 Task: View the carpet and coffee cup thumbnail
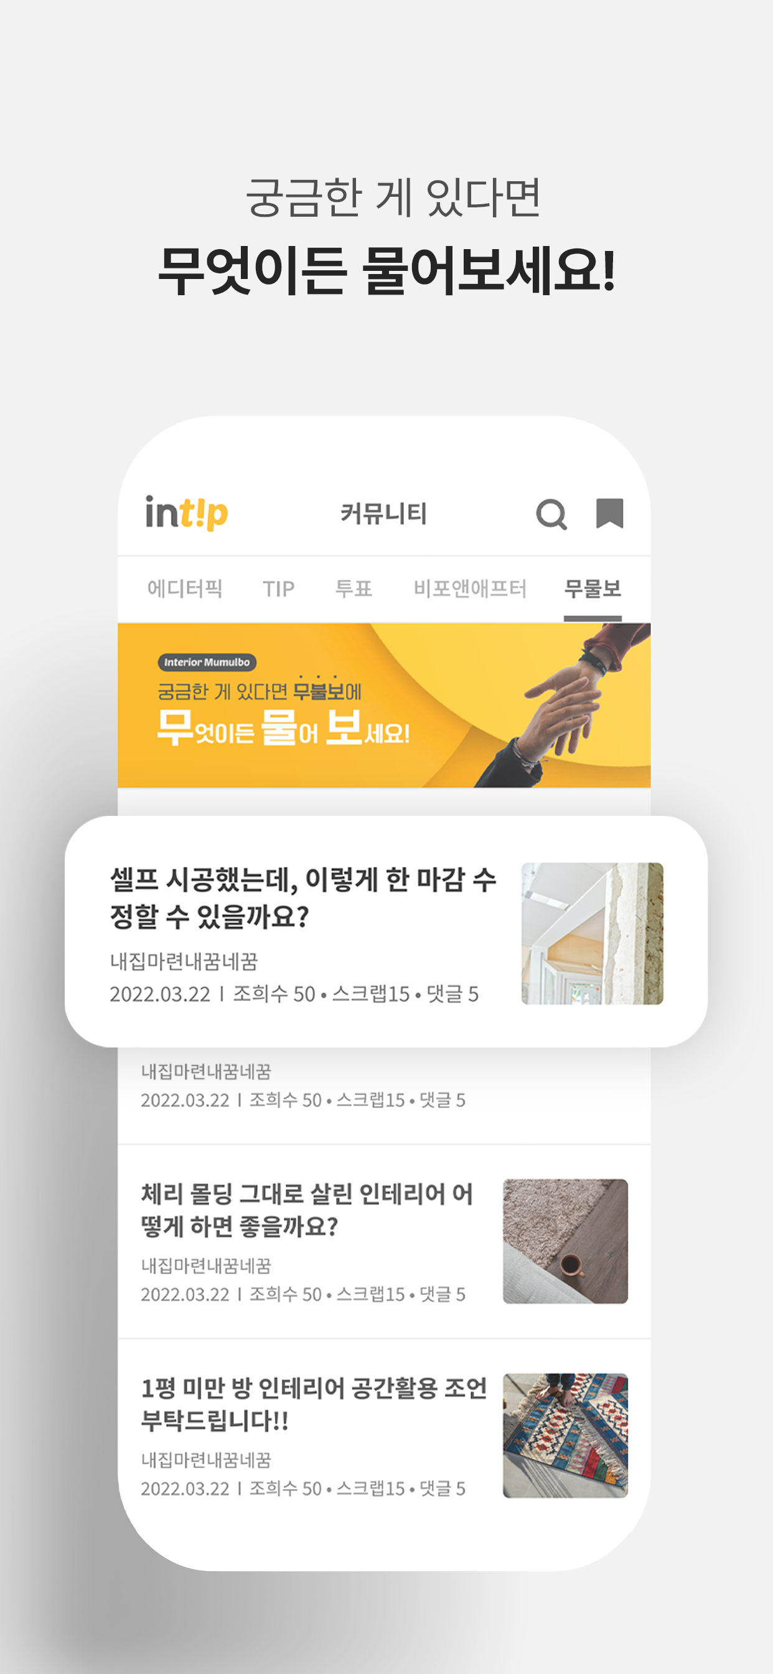click(x=565, y=1241)
